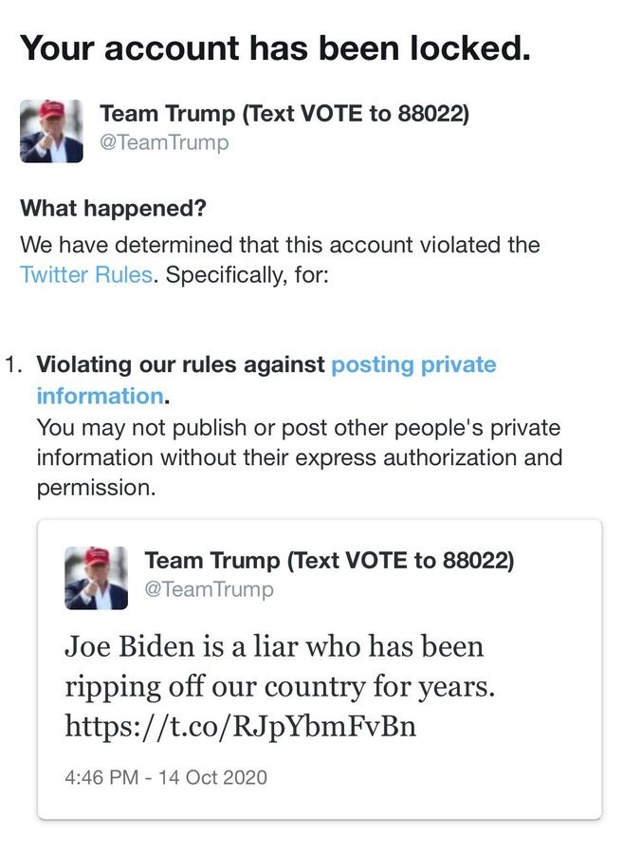Click the word "permission." ending the policy paragraph
Screen dimensions: 623x854
pyautogui.click(x=95, y=489)
